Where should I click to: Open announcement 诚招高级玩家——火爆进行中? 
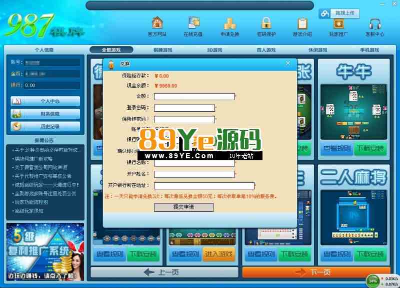(46, 185)
